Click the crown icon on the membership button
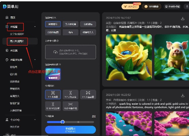 125,6
